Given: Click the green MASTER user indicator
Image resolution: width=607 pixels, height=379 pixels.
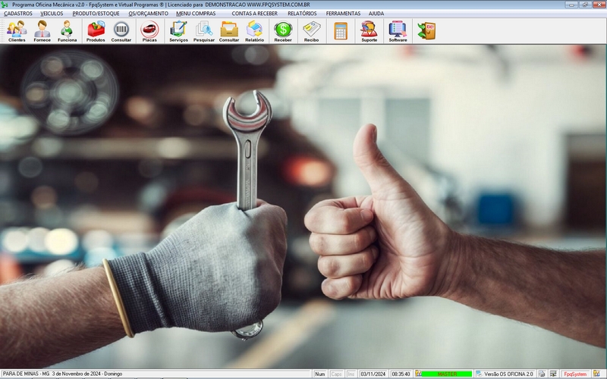Looking at the screenshot, I should coord(447,374).
